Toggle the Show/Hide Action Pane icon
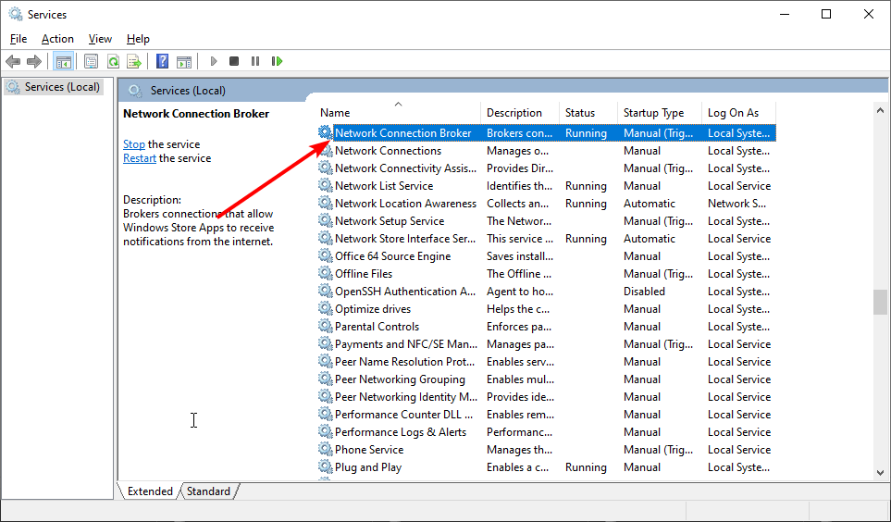Image resolution: width=891 pixels, height=522 pixels. click(x=184, y=61)
